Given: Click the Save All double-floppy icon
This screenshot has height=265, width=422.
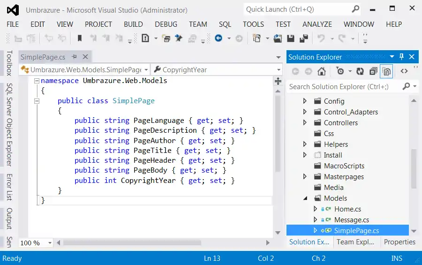Looking at the screenshot, I should click(x=304, y=38).
